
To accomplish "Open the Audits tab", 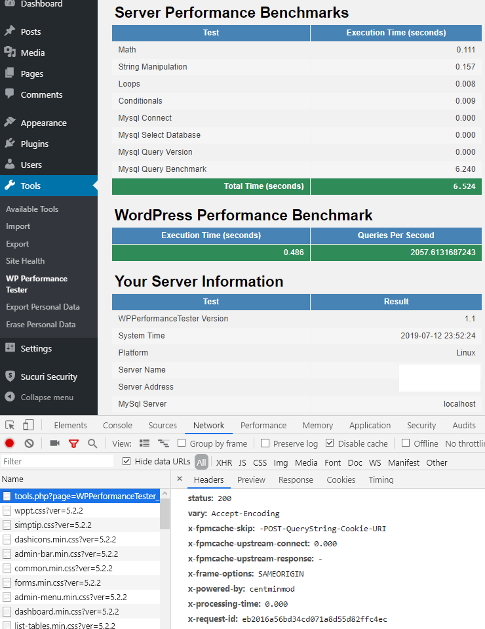I will 464,425.
